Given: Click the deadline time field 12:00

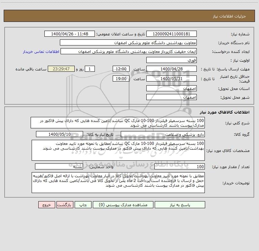Looking at the screenshot, I should point(121,69).
